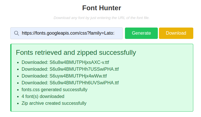Image resolution: width=201 pixels, height=117 pixels.
Task: Click the magnifier search icon
Action: [17, 33]
